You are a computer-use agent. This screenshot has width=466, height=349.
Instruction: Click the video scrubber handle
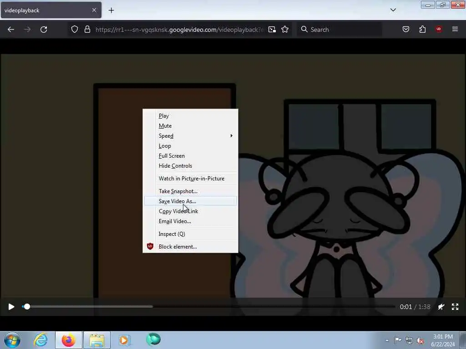(27, 307)
